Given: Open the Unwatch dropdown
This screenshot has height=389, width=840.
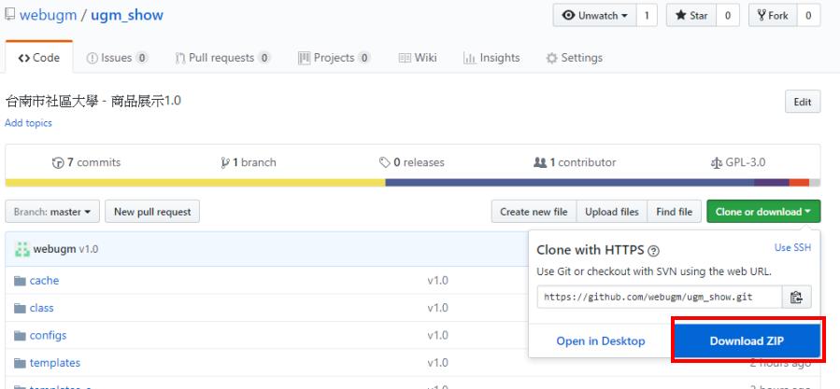Looking at the screenshot, I should coord(594,16).
